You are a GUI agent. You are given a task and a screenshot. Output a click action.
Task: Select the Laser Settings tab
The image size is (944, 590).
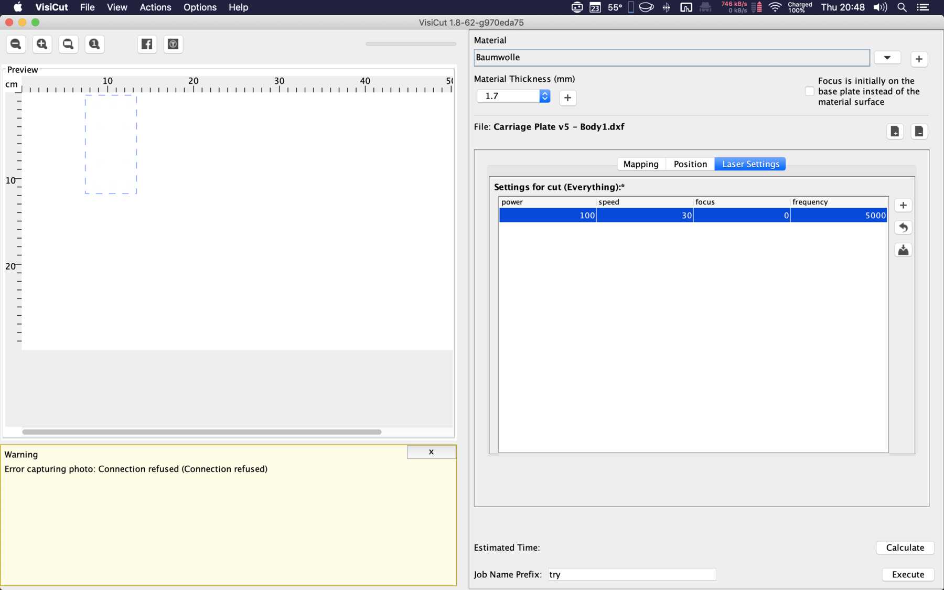(x=750, y=164)
